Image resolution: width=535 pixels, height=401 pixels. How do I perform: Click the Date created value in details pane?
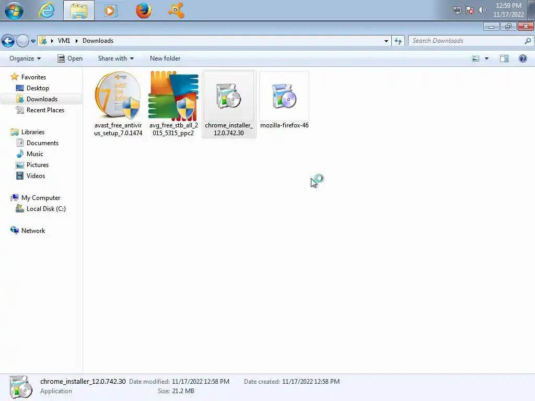(x=311, y=382)
